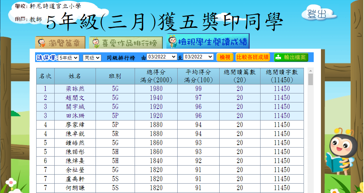
Task: Open the 喜愛作品排行榜 tab
Action: click(124, 43)
